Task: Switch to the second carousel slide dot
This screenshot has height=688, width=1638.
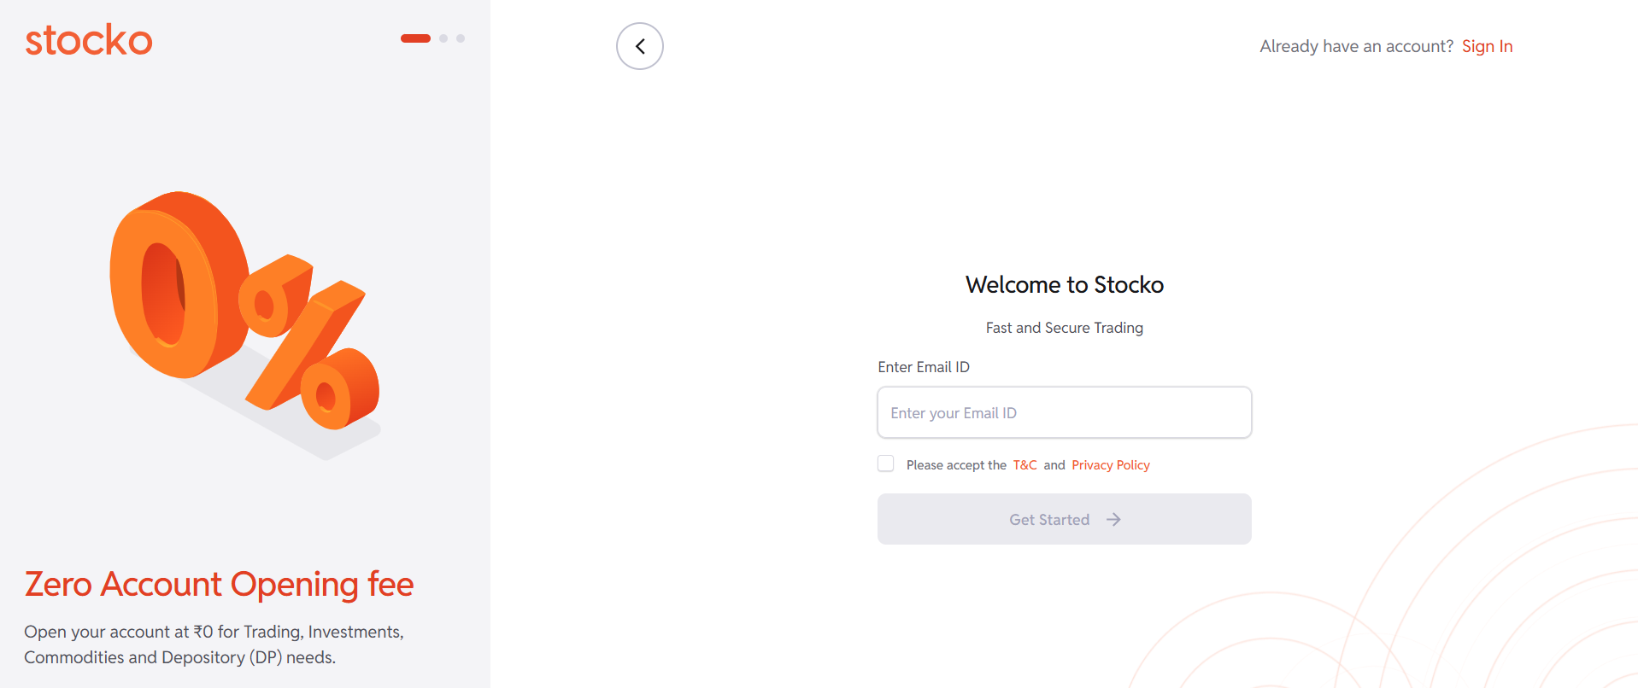Action: (x=443, y=38)
